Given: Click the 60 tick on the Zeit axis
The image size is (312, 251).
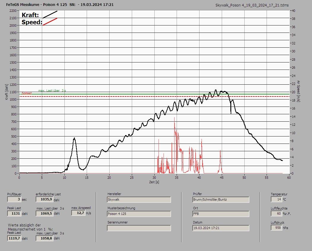Looking at the screenshot, I should (x=289, y=178).
